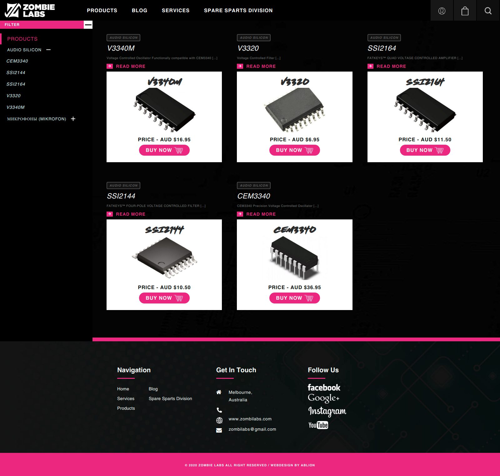Click Read More for V3320
The width and height of the screenshot is (500, 476).
[x=261, y=66]
